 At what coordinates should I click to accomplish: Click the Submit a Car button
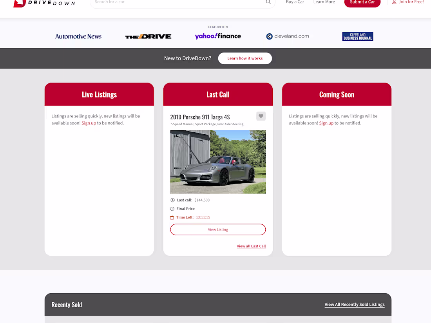[362, 2]
